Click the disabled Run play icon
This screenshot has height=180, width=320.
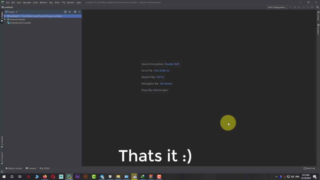[x=290, y=7]
